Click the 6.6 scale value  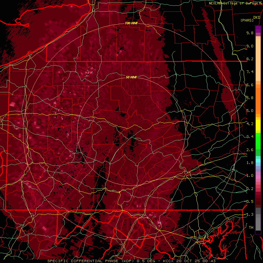[250, 85]
